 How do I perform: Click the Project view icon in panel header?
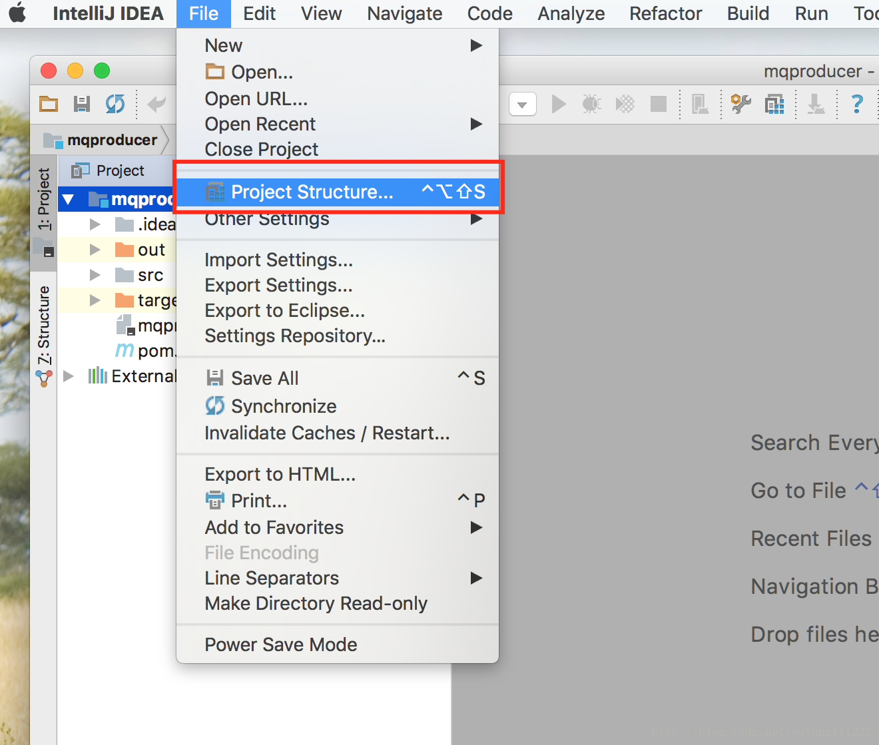80,171
